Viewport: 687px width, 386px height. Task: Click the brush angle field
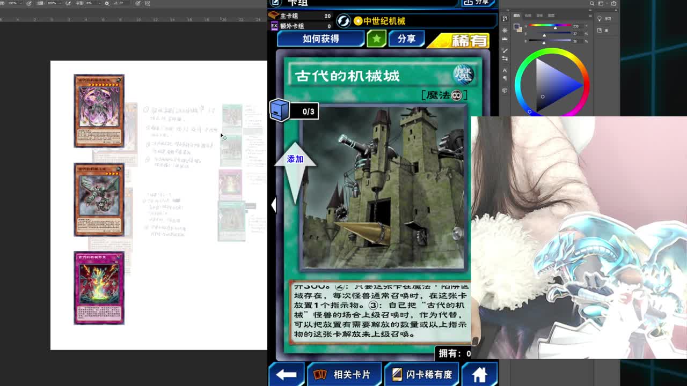point(122,3)
